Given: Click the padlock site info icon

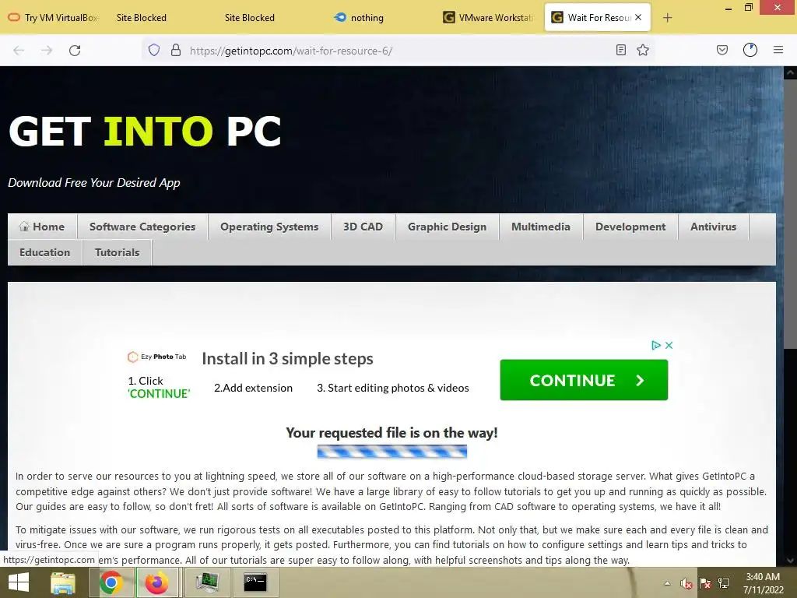Looking at the screenshot, I should click(176, 50).
